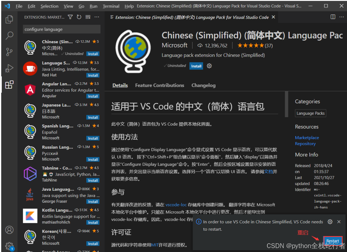Install Chinese (Simplified) from the list
The width and height of the screenshot is (347, 252).
point(93,54)
